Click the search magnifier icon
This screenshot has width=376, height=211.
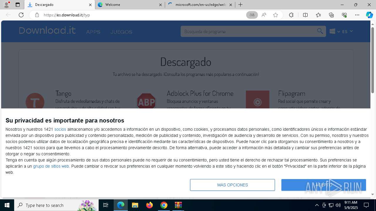320,31
